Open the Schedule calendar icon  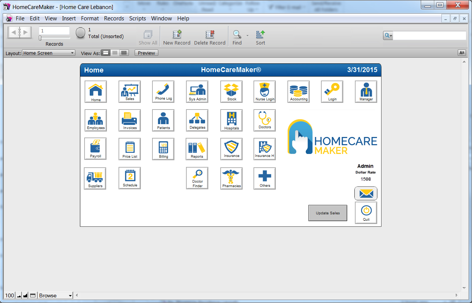130,178
